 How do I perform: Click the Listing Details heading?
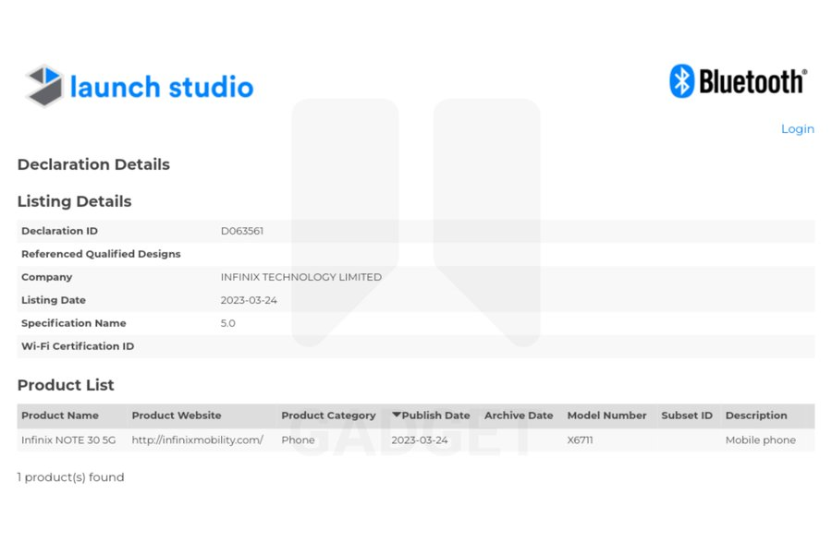pyautogui.click(x=74, y=201)
